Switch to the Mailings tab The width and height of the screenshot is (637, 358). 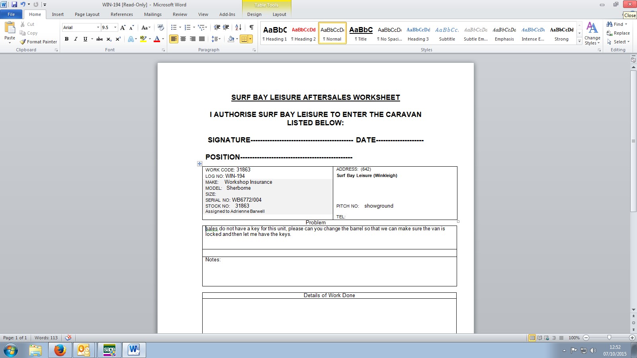point(153,14)
